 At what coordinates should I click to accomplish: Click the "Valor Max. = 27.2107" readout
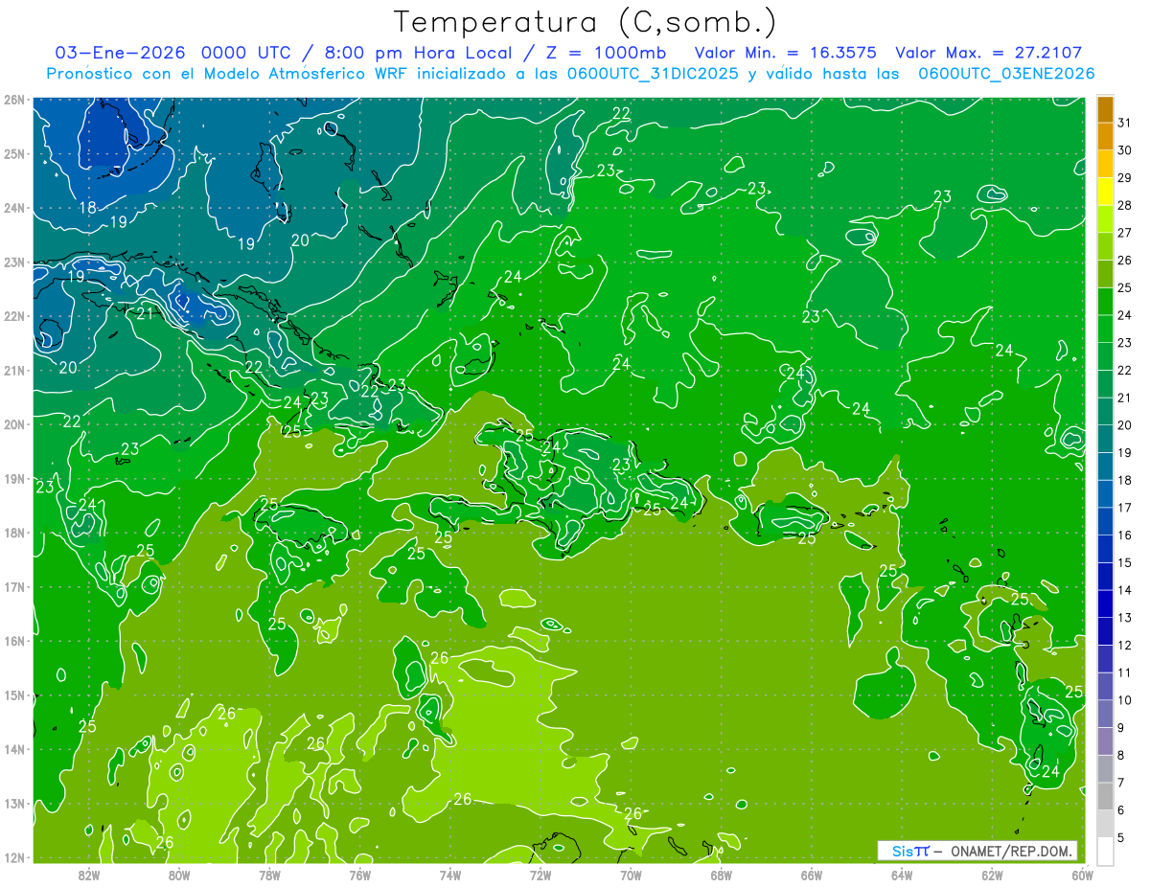coord(989,53)
